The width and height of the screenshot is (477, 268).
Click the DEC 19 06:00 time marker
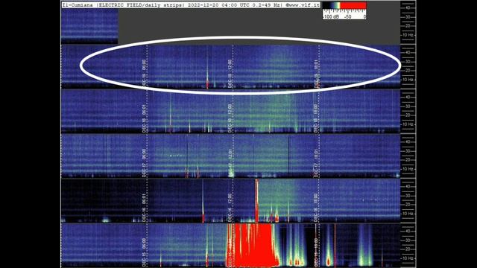(x=144, y=73)
